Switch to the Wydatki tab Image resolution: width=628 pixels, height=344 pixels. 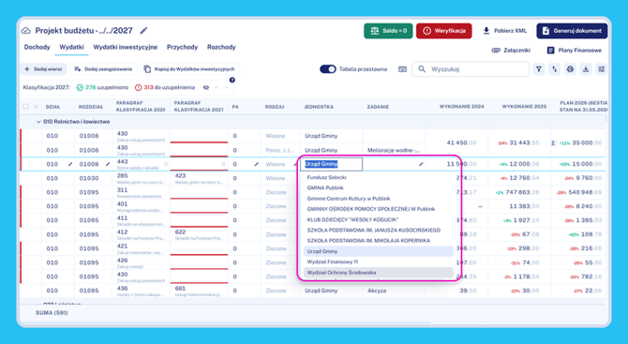pos(71,47)
